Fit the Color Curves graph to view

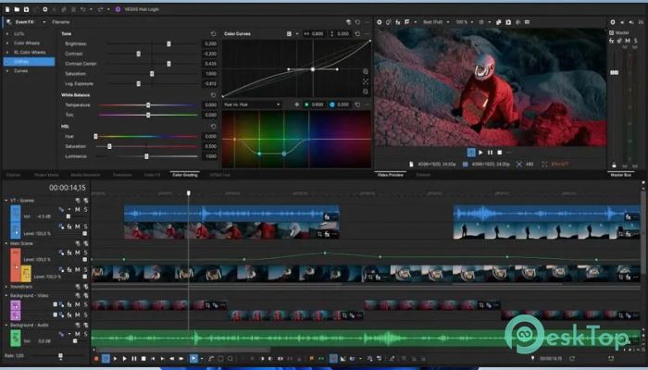[366, 81]
